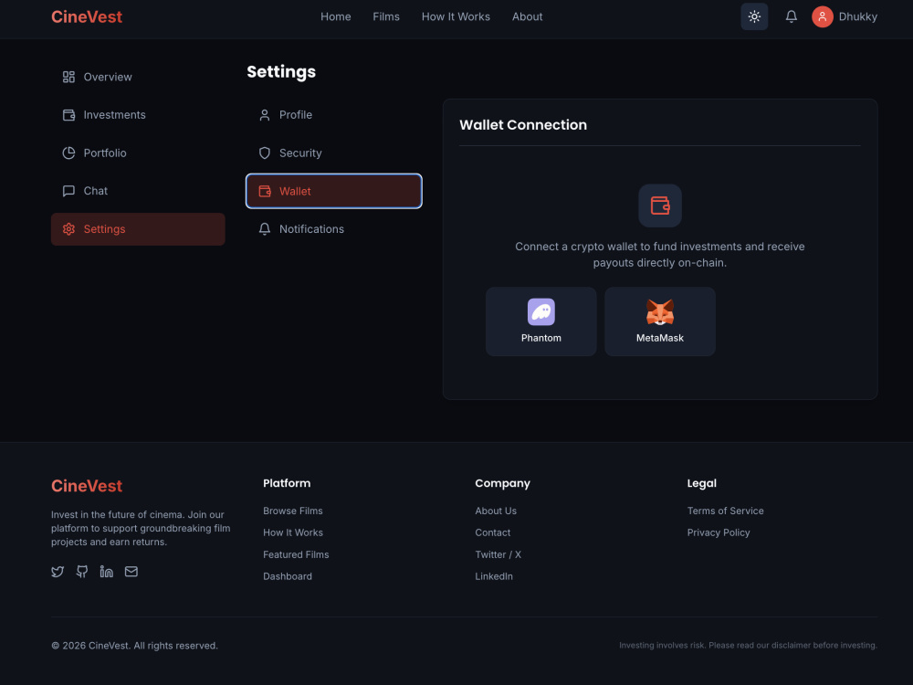Switch to the Profile settings tab
This screenshot has height=685, width=913.
pos(333,115)
